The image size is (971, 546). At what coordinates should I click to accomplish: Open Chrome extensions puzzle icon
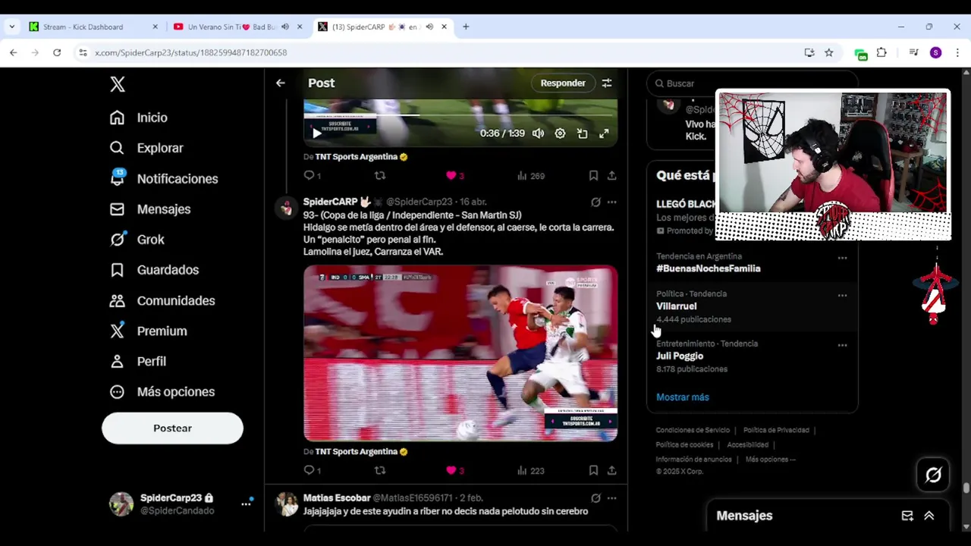[881, 52]
